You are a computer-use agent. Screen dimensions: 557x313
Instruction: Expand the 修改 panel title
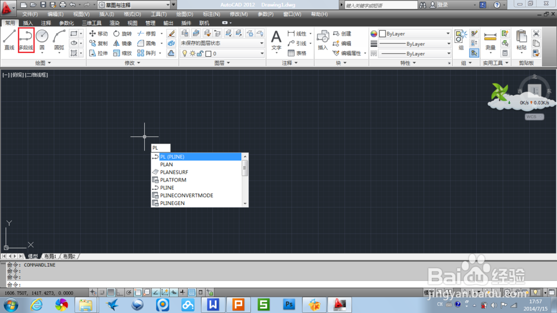(132, 63)
